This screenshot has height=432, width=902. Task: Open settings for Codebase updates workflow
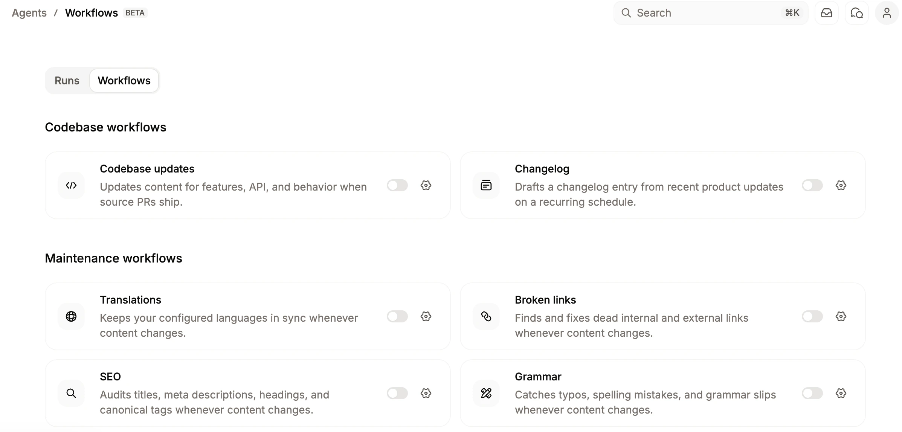click(x=426, y=185)
